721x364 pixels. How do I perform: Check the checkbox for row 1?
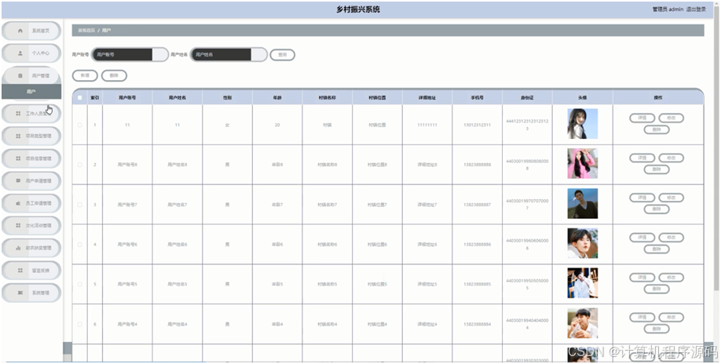pyautogui.click(x=79, y=125)
